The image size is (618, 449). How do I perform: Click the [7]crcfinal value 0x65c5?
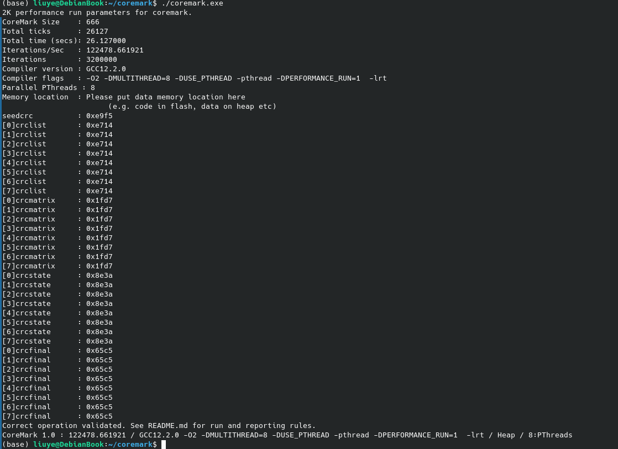click(x=99, y=416)
